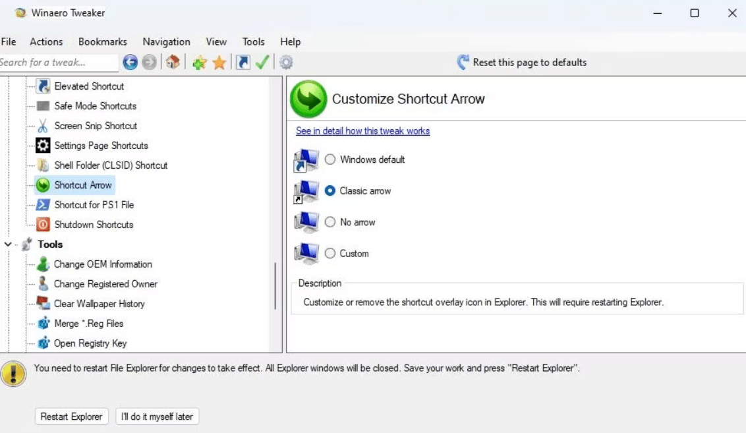Select Screen Snip Shortcut tree item
Viewport: 746px width, 433px height.
[96, 126]
